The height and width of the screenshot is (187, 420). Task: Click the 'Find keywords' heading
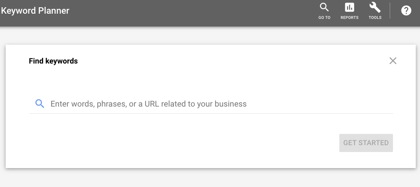click(53, 61)
